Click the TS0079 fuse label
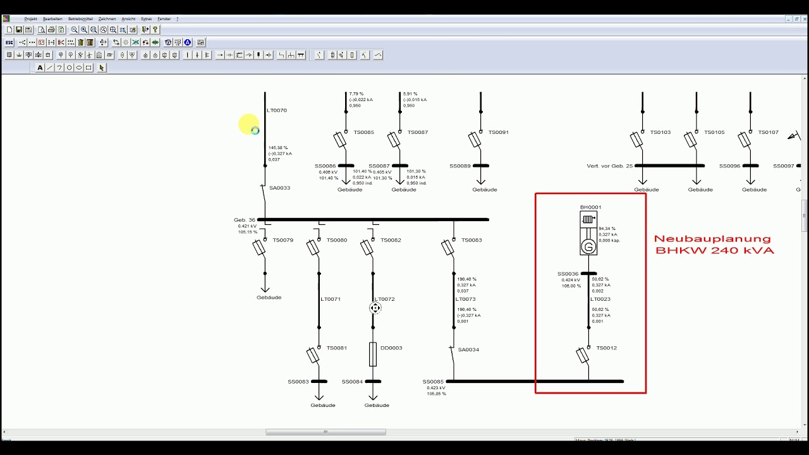The height and width of the screenshot is (455, 809). point(283,240)
